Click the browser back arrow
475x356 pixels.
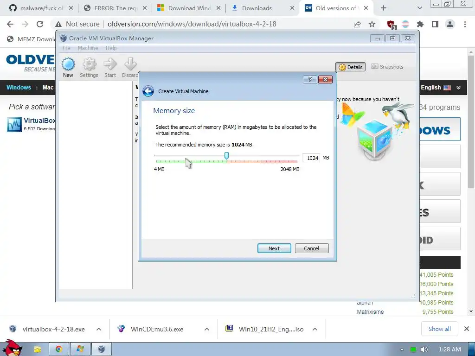10,24
